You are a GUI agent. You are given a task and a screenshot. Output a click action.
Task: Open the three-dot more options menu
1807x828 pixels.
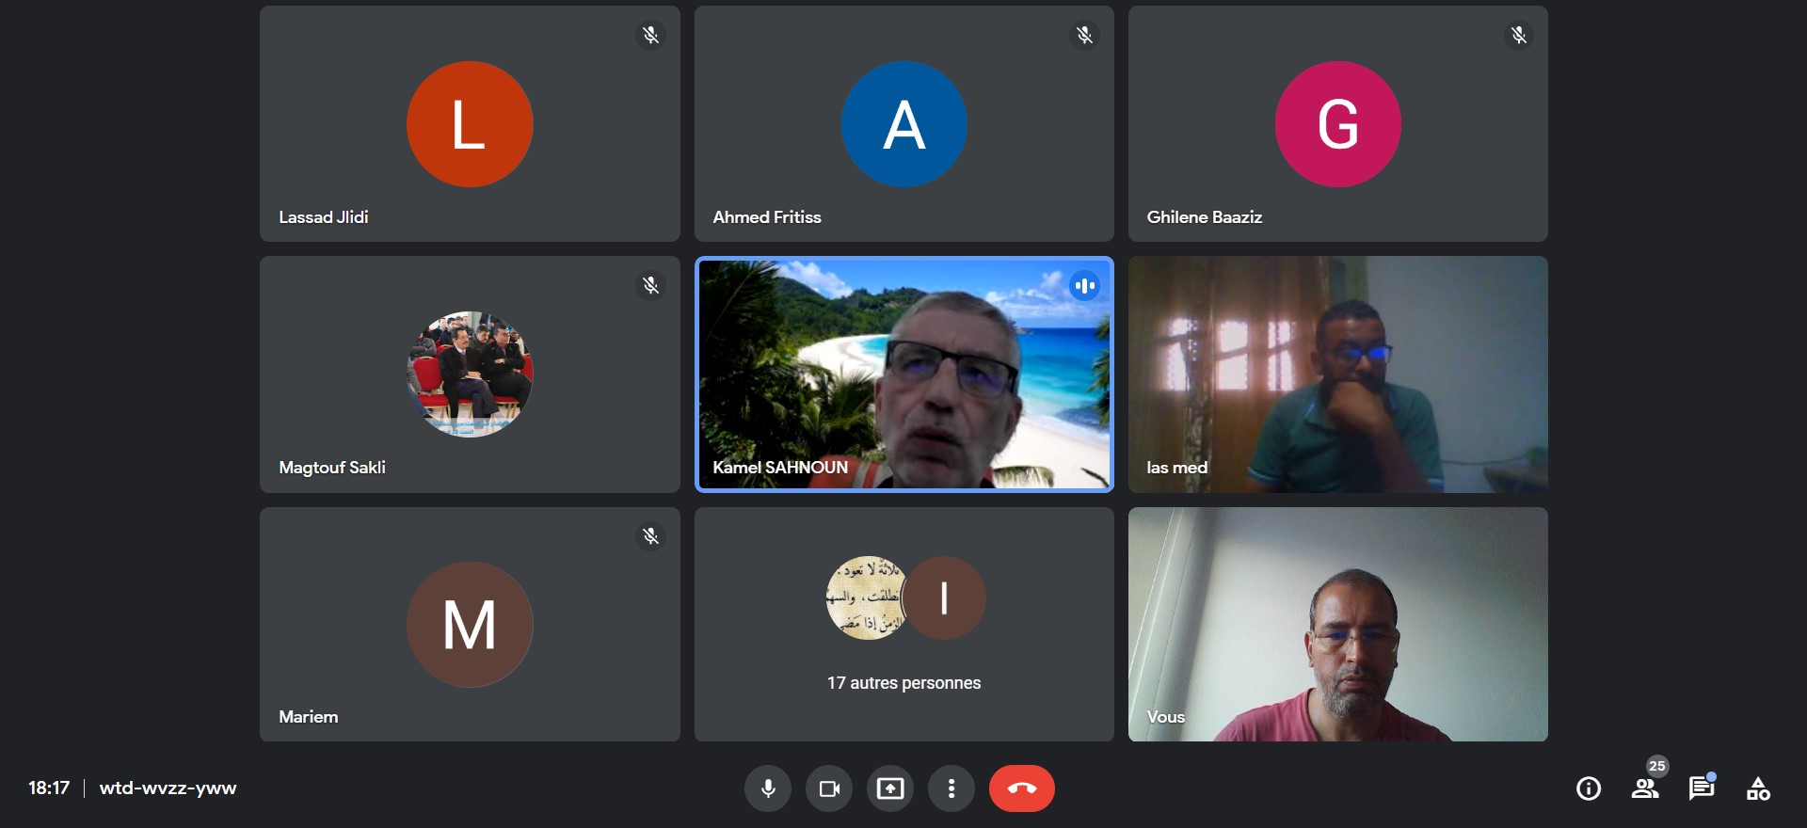pyautogui.click(x=951, y=788)
